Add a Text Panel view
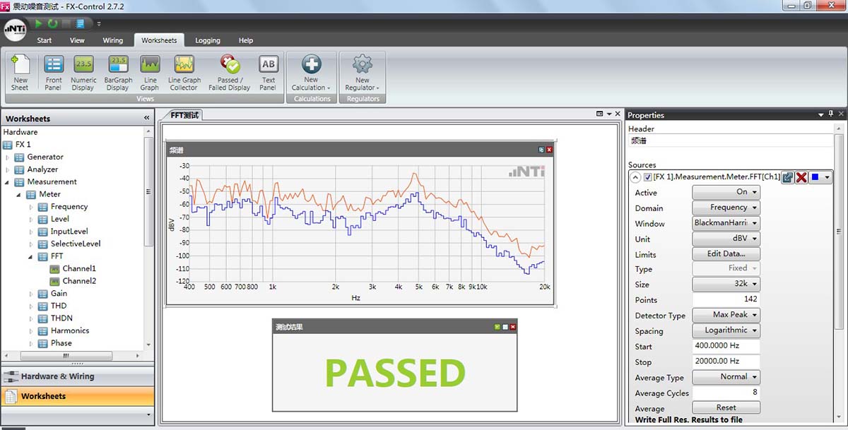 click(268, 73)
